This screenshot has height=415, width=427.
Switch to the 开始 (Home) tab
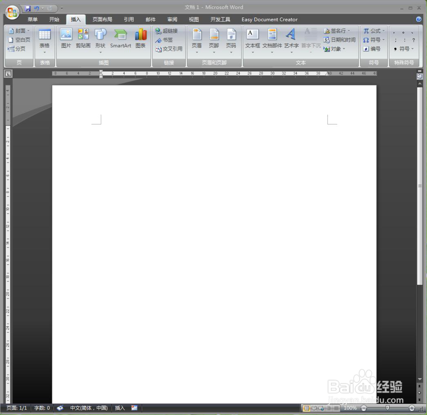pyautogui.click(x=54, y=20)
